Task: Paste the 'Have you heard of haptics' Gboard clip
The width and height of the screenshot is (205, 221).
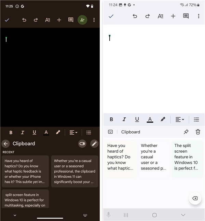Action: [25, 172]
